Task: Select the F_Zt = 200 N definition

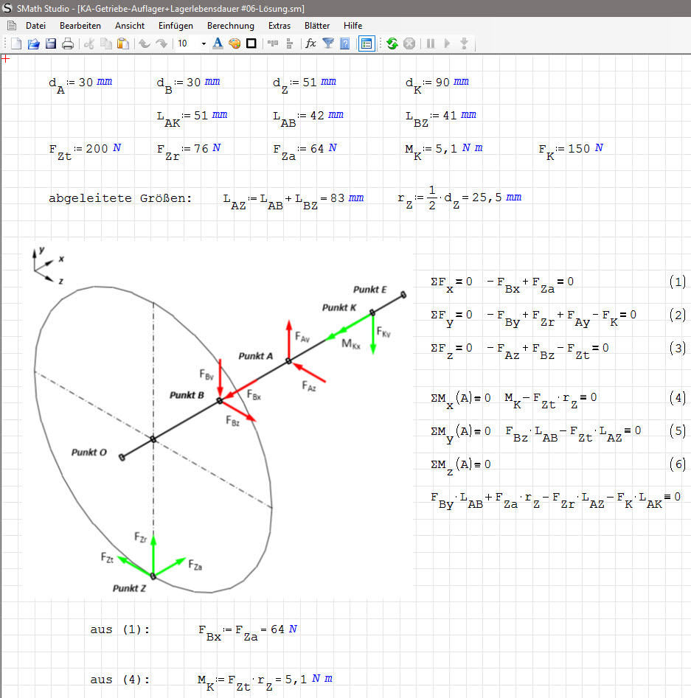Action: 85,150
